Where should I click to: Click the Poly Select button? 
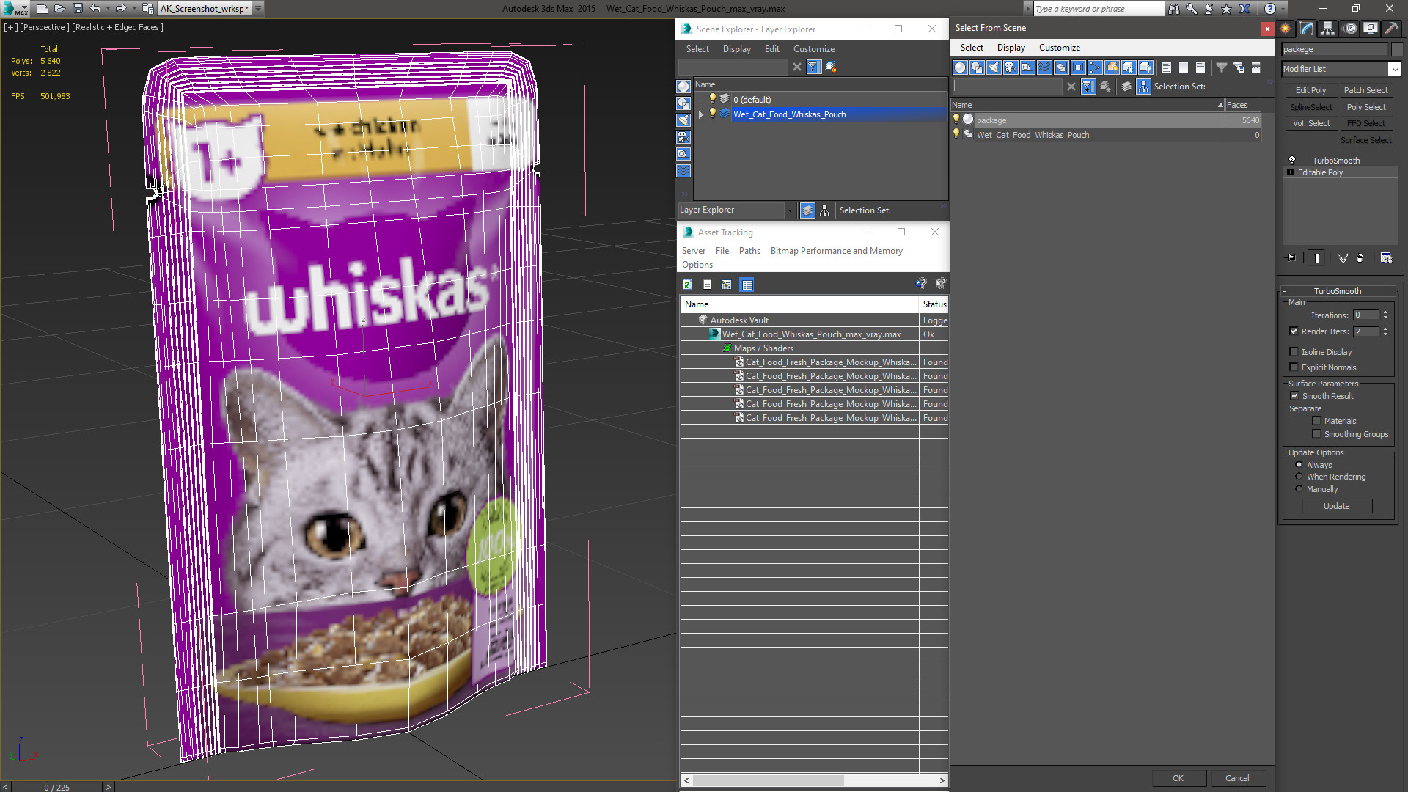(1365, 107)
